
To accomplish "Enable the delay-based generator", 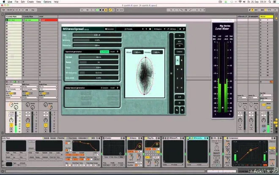I will click(104, 88).
